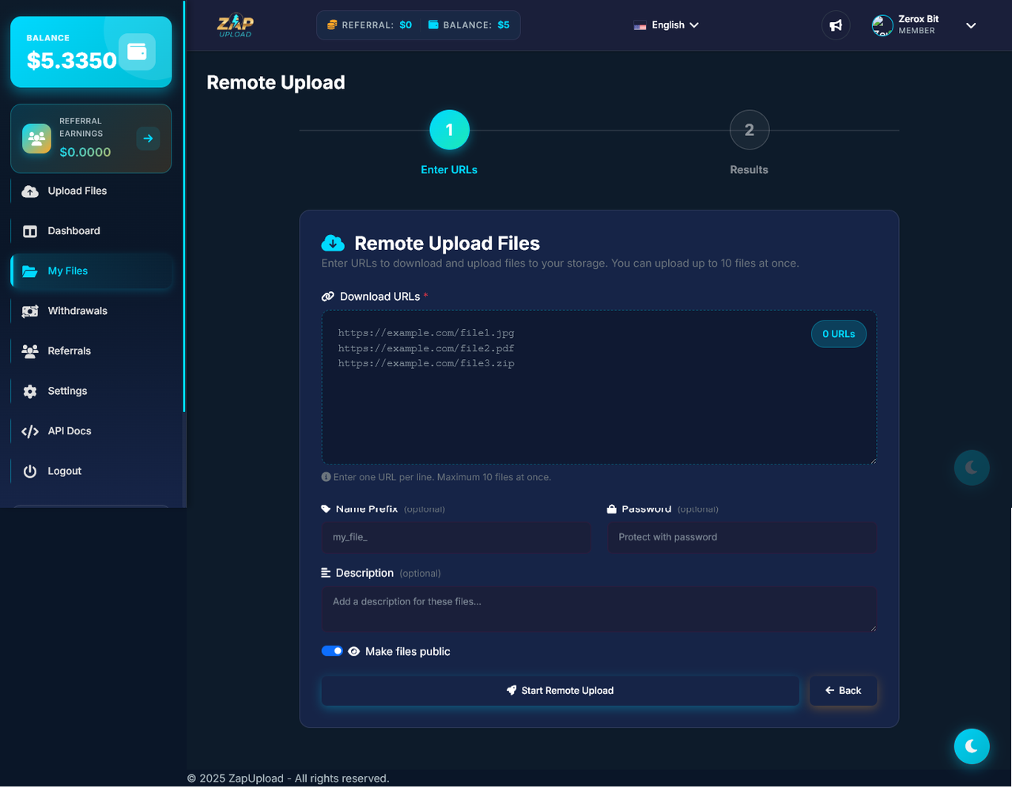Open Upload Files menu item
Viewport: 1012px width, 788px height.
[x=91, y=191]
